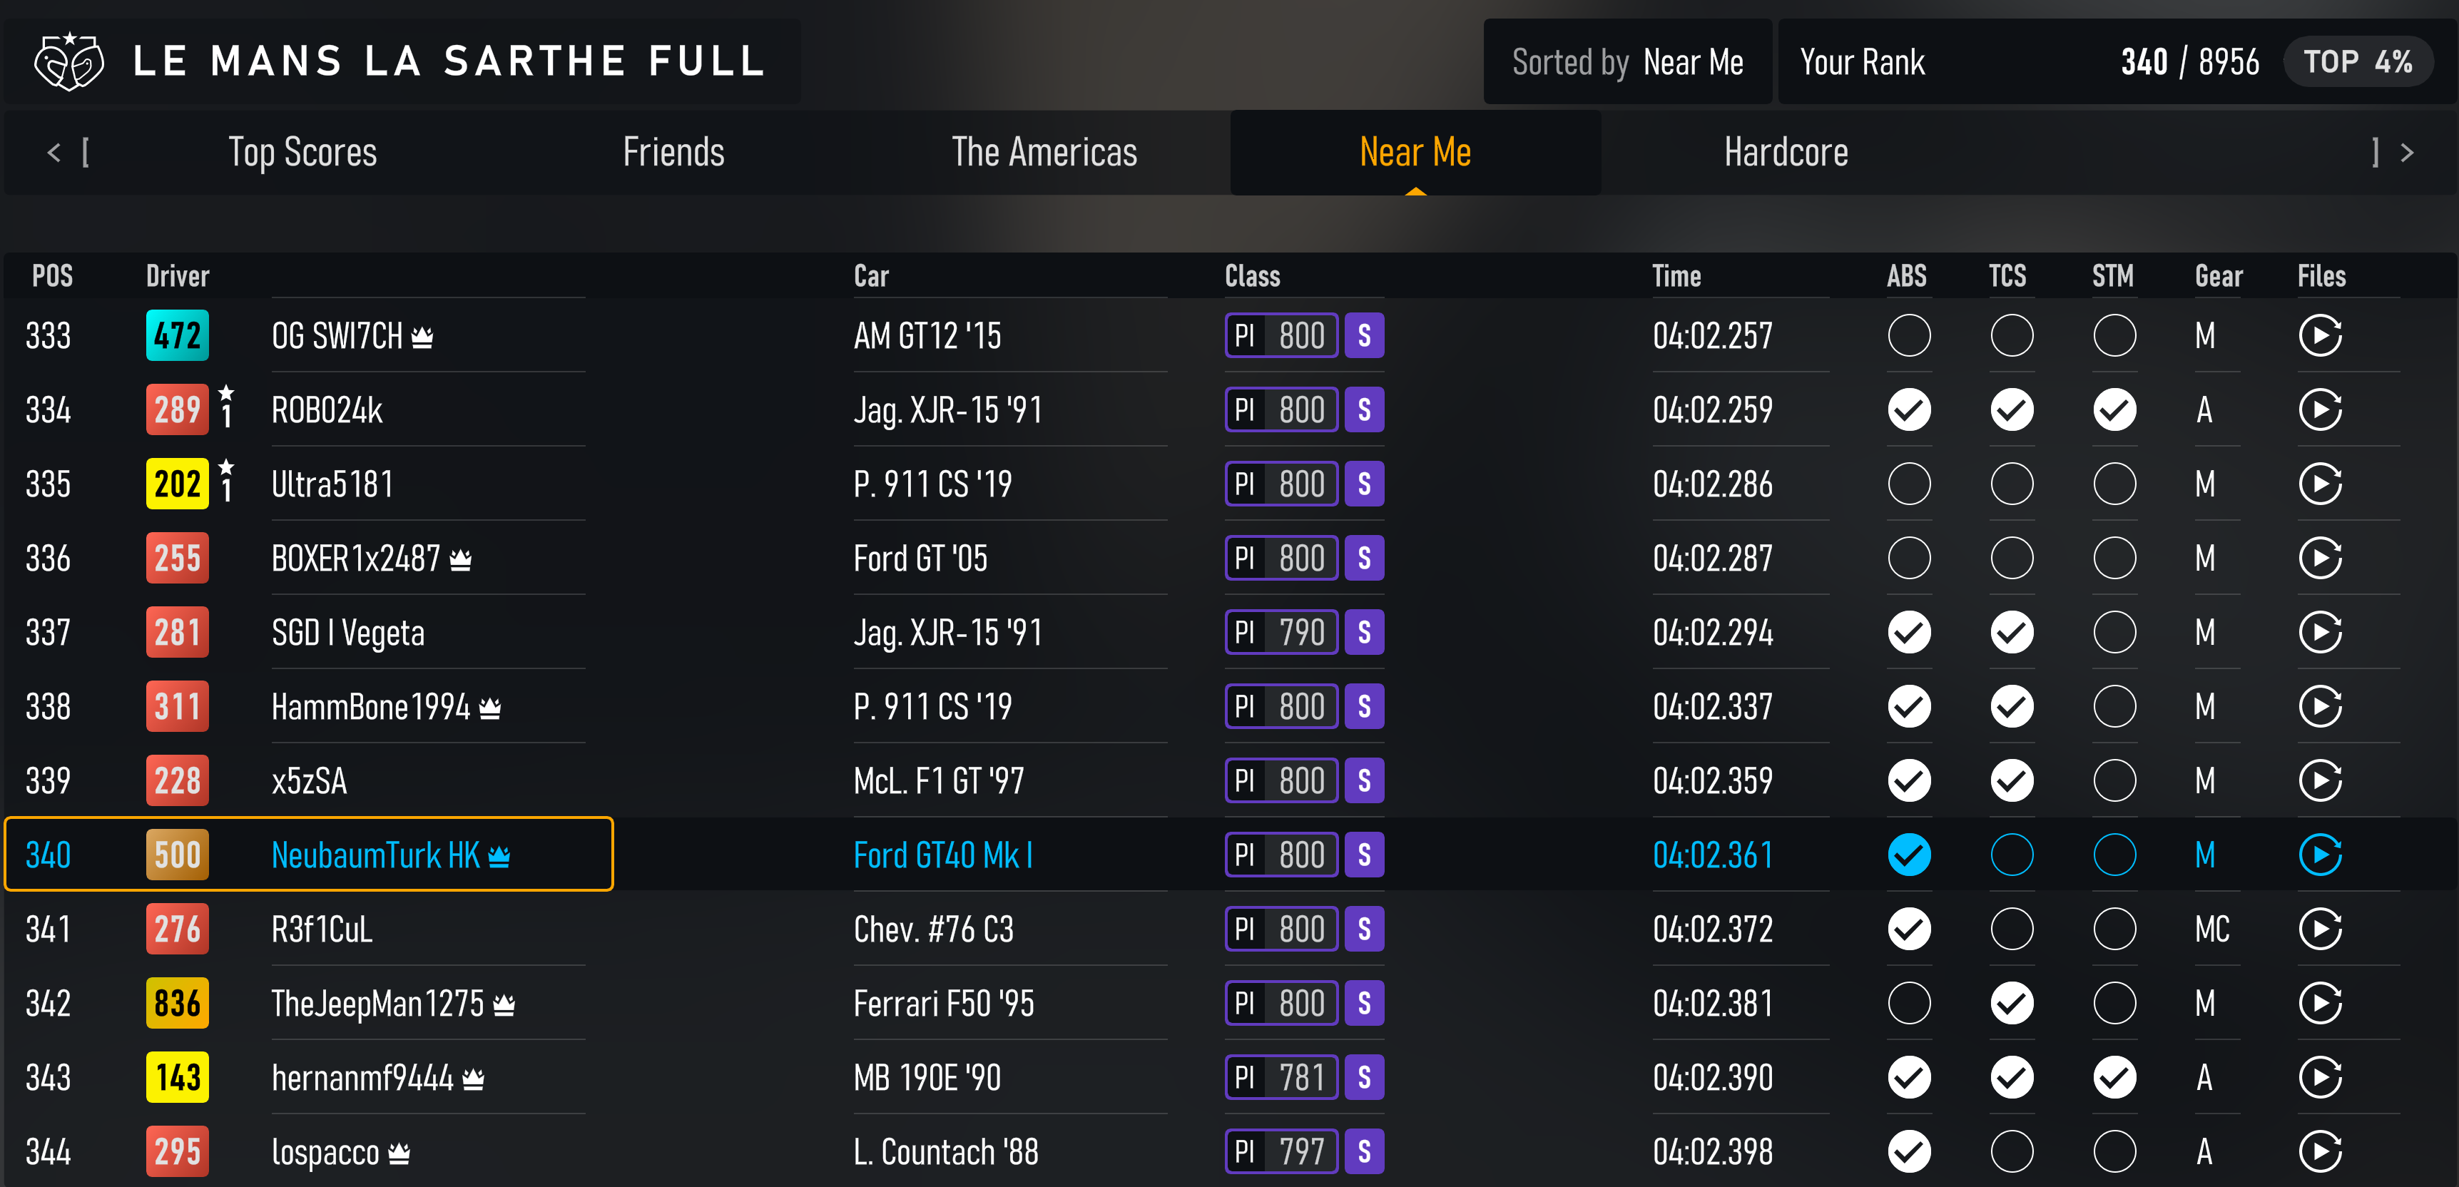Click the PI 790 class badge for SGD I Vegeta

[1280, 632]
